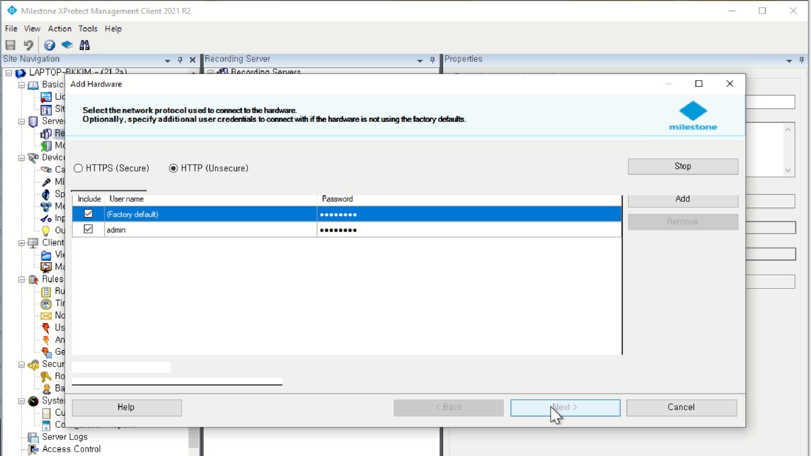This screenshot has height=456, width=811.
Task: Click the Basic Users person icon
Action: tap(46, 388)
